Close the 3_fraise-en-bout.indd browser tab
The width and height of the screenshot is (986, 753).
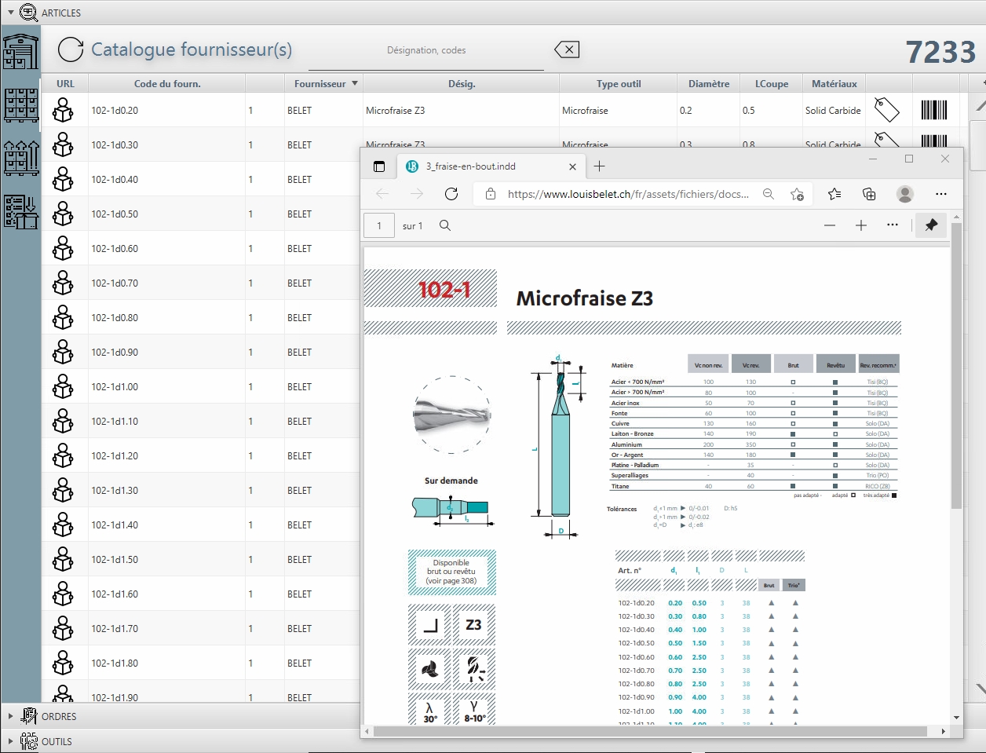(x=572, y=166)
